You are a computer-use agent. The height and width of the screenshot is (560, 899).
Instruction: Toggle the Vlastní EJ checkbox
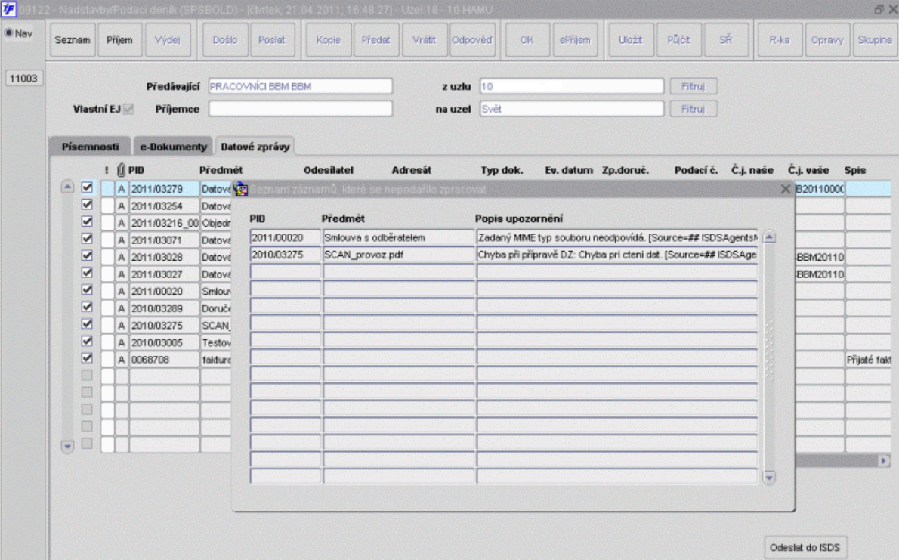coord(128,108)
